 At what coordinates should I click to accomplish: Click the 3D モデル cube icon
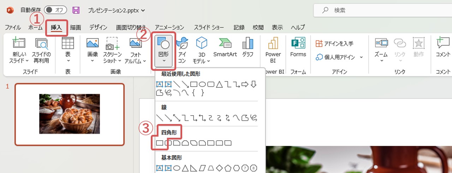[202, 43]
